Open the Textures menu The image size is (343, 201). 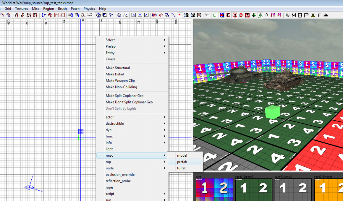click(x=21, y=8)
